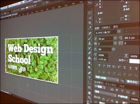Toggle Faux Italic text style
This screenshot has height=104, width=140.
[104, 66]
